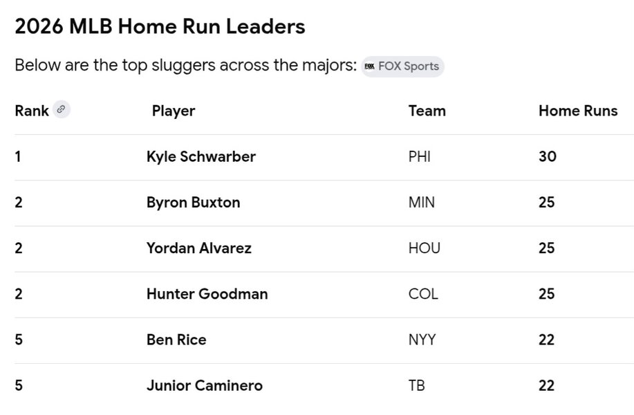Click the link icon beside Rank

point(62,109)
